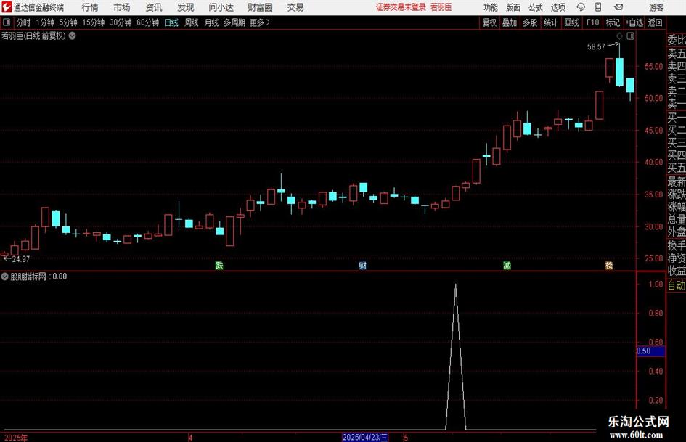This screenshot has height=442, width=686.
Task: Click the 0.50 value marker on indicator axis
Action: pos(650,351)
